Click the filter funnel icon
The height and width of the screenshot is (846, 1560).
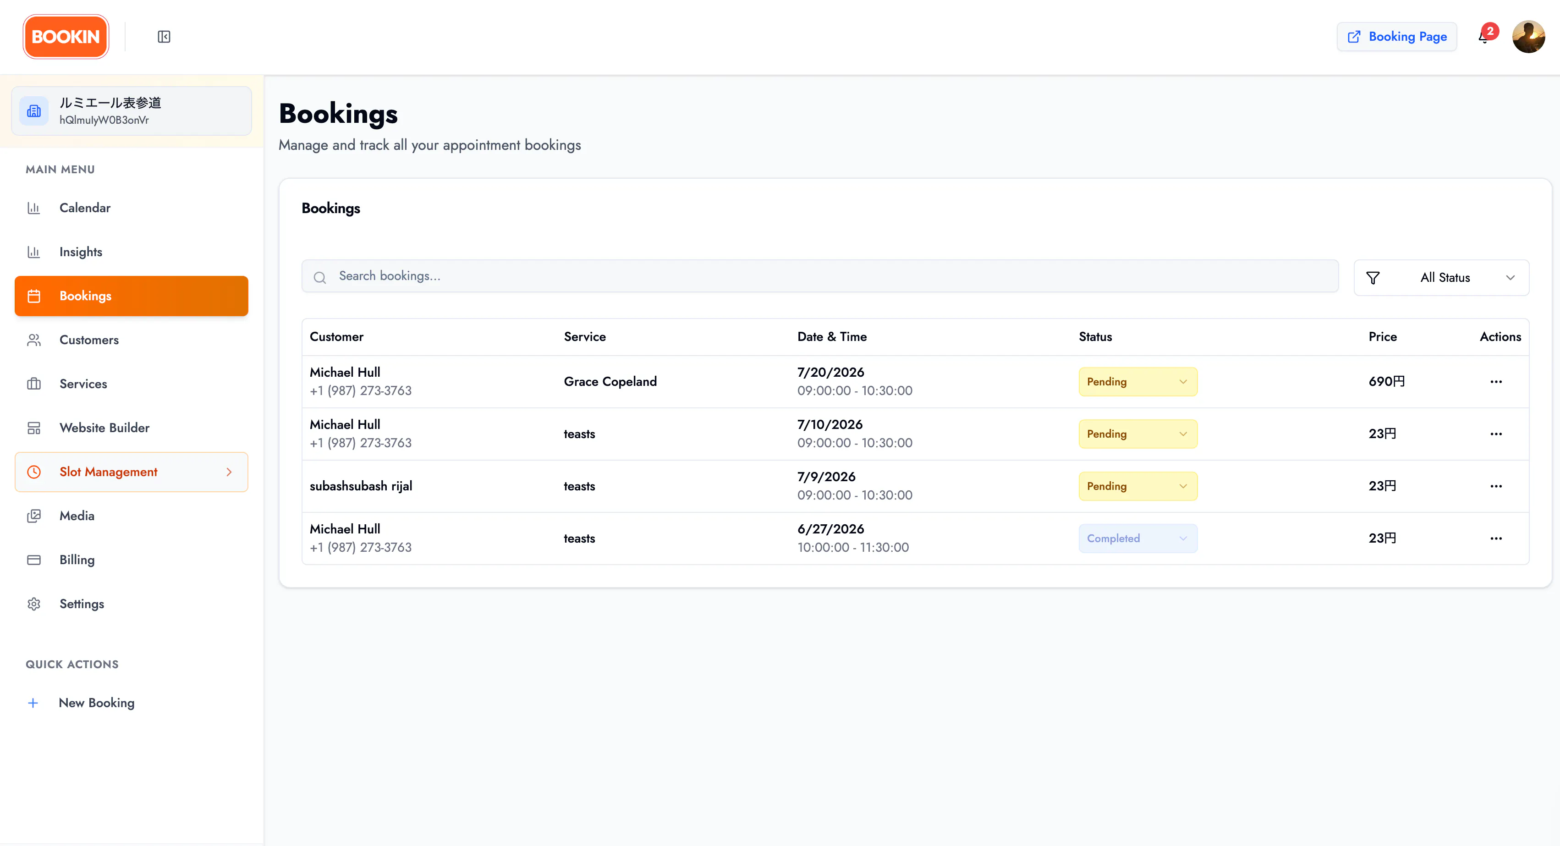coord(1373,278)
